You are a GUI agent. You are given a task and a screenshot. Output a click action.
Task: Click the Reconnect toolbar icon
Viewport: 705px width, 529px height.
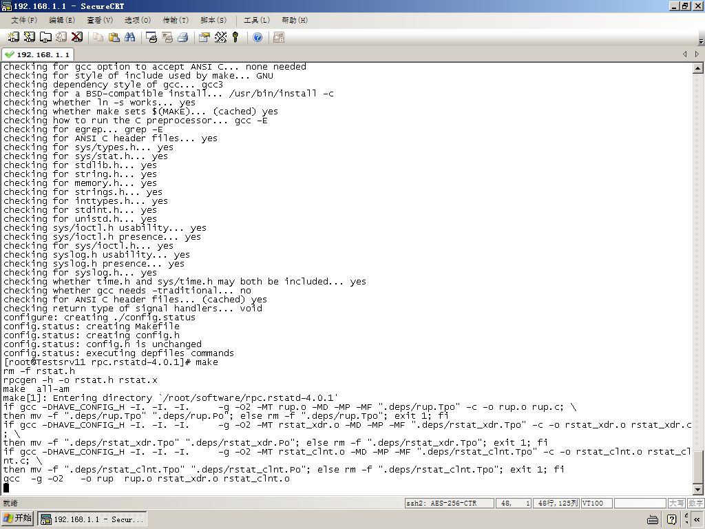[61, 37]
